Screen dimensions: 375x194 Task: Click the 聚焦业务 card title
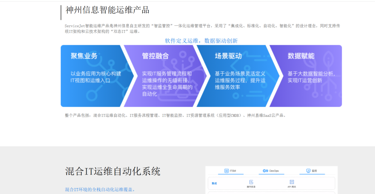[x=84, y=56]
